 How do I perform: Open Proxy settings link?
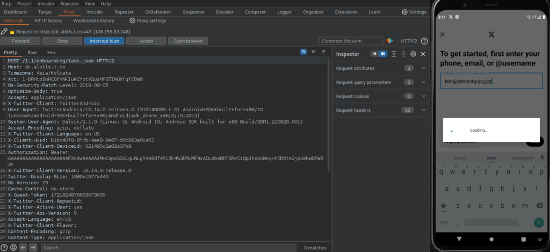(x=148, y=21)
